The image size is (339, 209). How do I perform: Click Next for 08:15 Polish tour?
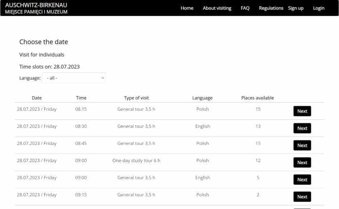point(302,111)
